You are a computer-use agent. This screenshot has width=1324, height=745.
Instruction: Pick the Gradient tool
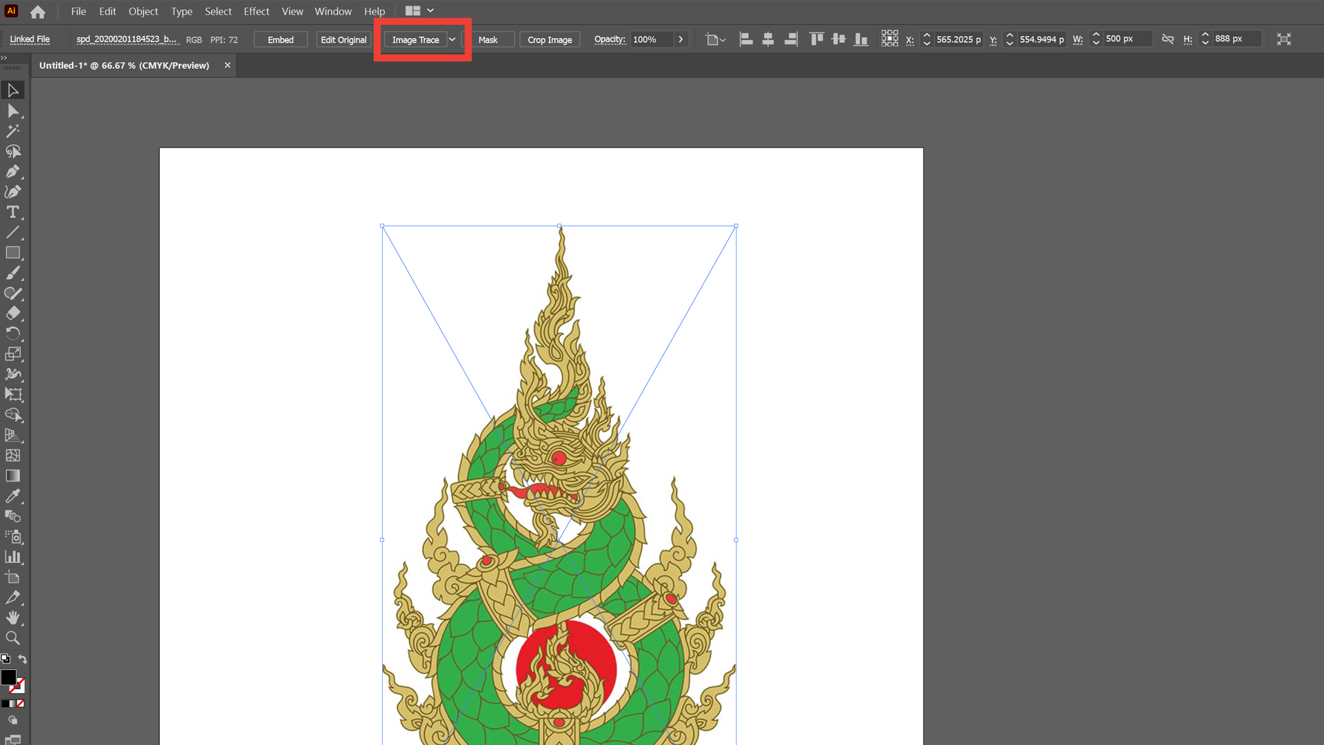click(12, 476)
